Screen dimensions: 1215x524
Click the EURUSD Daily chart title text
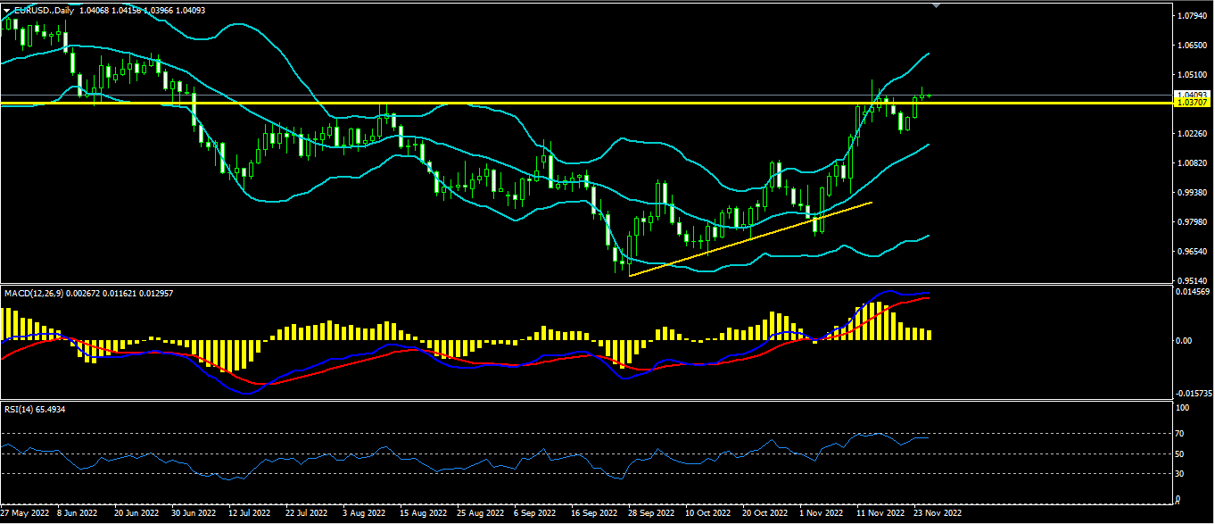tap(45, 10)
